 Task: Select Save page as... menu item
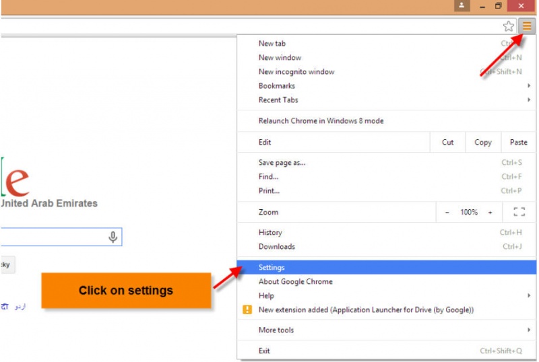click(386, 162)
